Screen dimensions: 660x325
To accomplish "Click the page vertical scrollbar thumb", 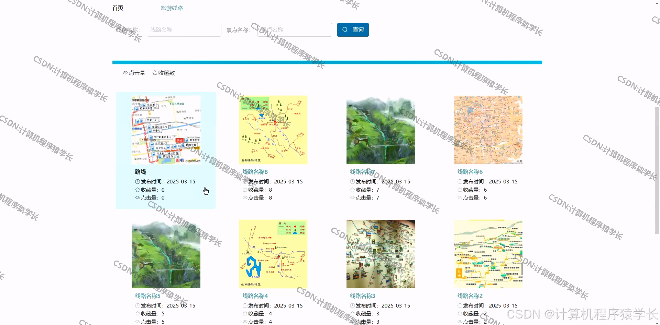I will click(657, 170).
